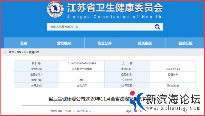Open the 首页 navigation tab
The width and height of the screenshot is (205, 116).
tap(24, 43)
